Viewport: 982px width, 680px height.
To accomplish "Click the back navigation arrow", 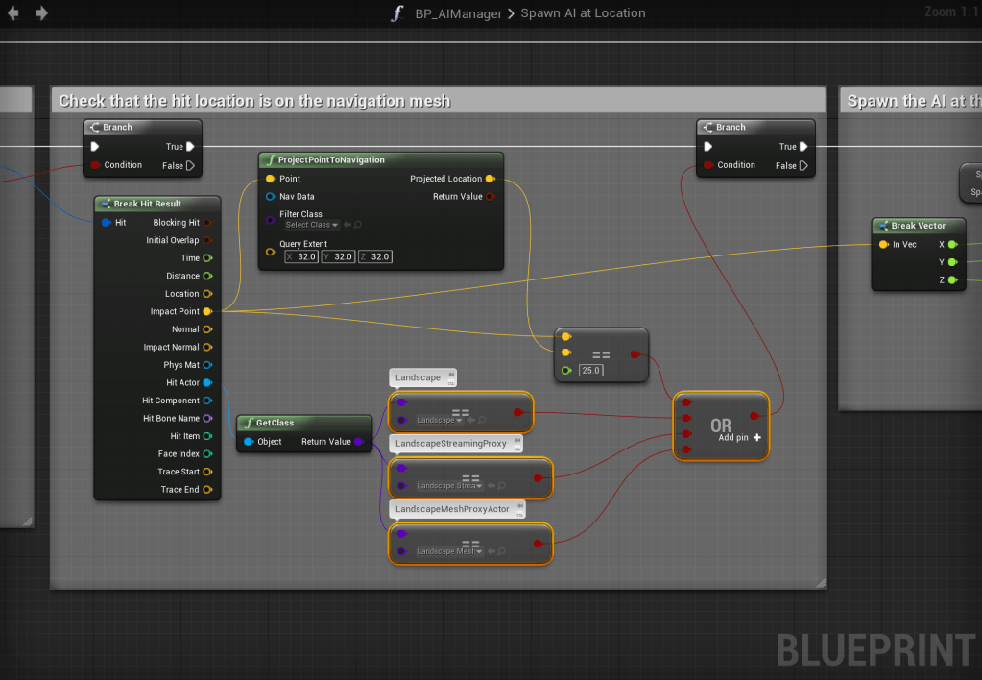I will coord(14,13).
